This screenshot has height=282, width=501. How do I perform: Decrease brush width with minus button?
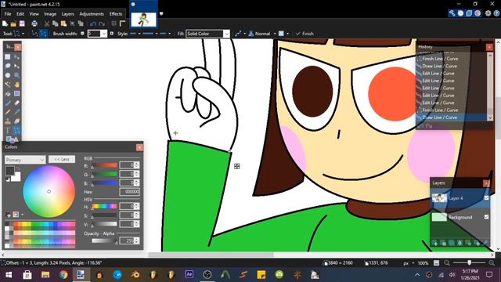[82, 33]
